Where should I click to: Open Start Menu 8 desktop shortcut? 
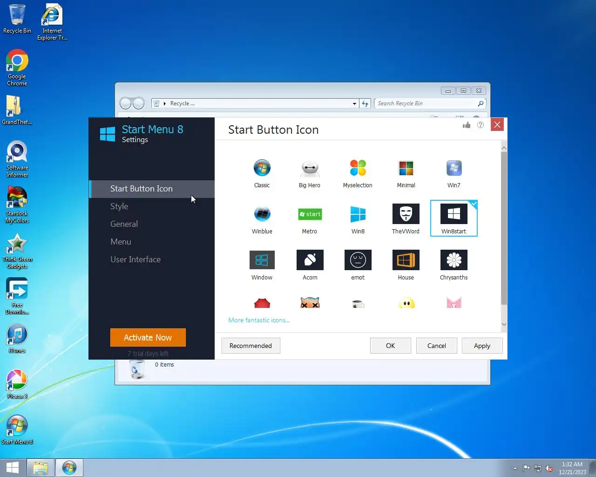click(x=17, y=429)
